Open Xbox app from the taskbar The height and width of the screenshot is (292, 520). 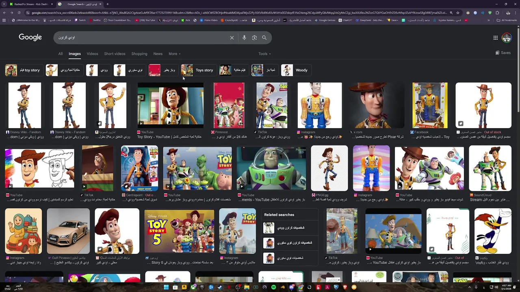point(193,287)
